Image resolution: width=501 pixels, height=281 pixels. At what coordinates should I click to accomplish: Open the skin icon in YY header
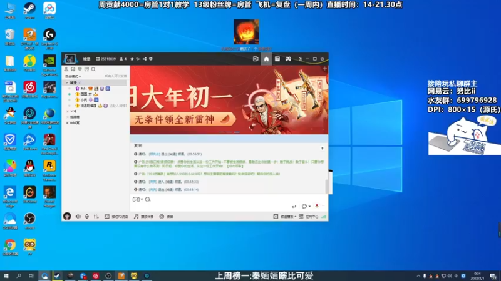[x=300, y=59]
